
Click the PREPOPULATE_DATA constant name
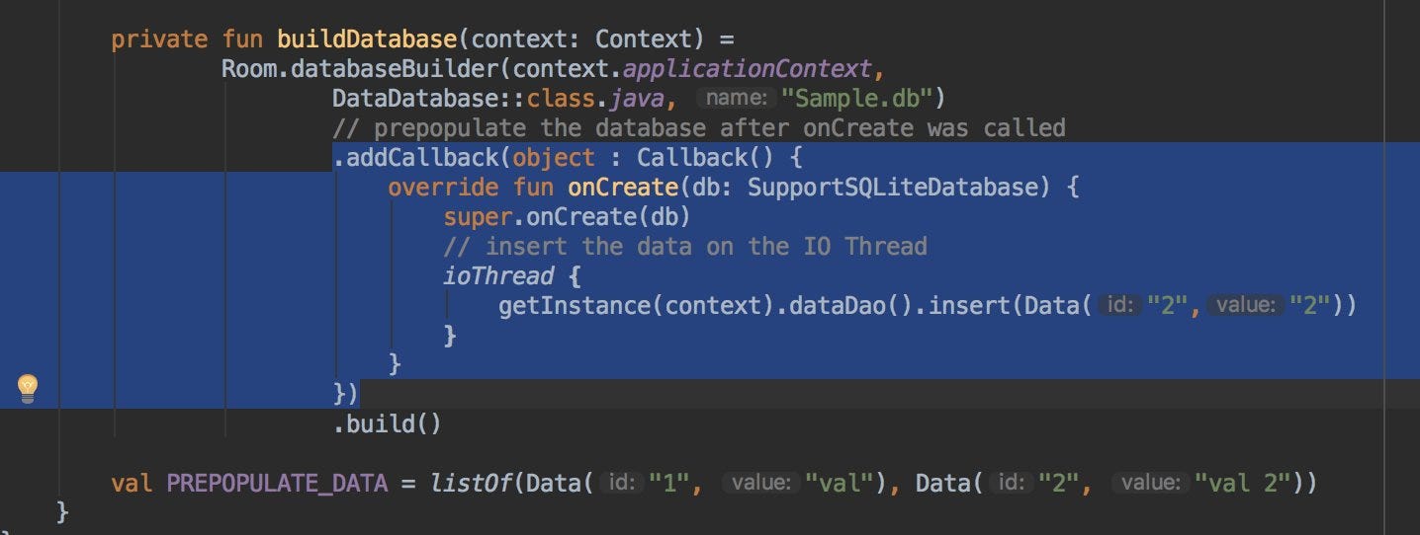[x=276, y=484]
